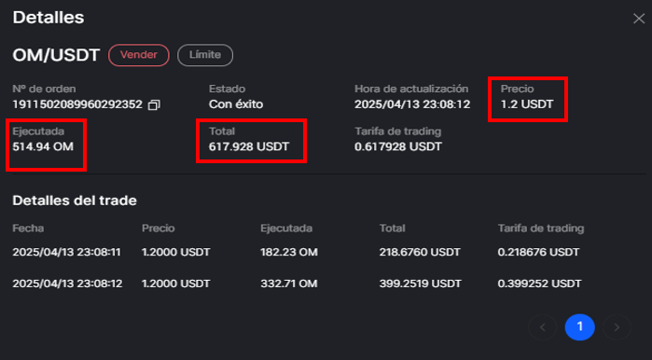The image size is (652, 360).
Task: Click the Límite tag
Action: point(205,55)
